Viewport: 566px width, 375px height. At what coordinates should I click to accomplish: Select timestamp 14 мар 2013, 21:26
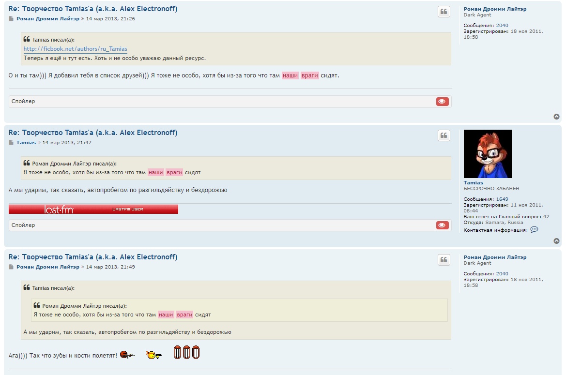[x=110, y=19]
